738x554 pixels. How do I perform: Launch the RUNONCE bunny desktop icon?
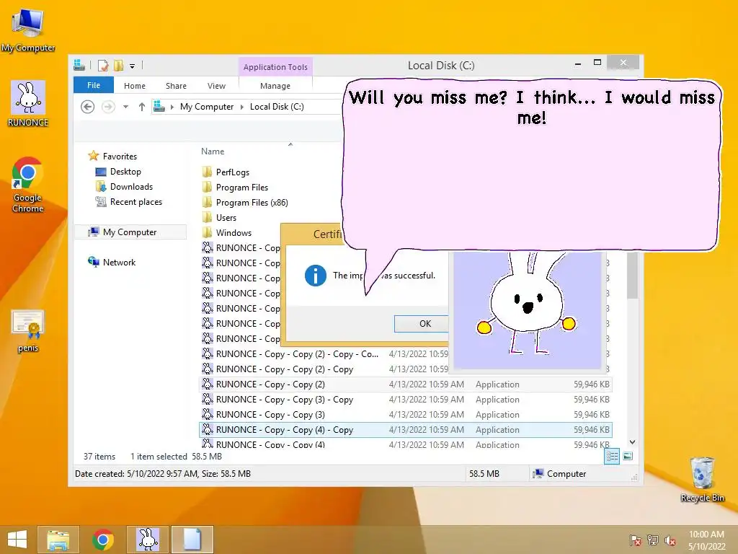[28, 104]
